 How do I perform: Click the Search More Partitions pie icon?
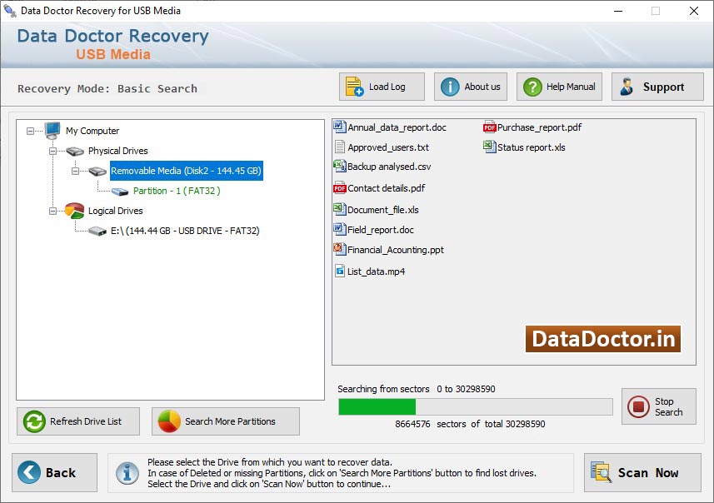pos(169,421)
